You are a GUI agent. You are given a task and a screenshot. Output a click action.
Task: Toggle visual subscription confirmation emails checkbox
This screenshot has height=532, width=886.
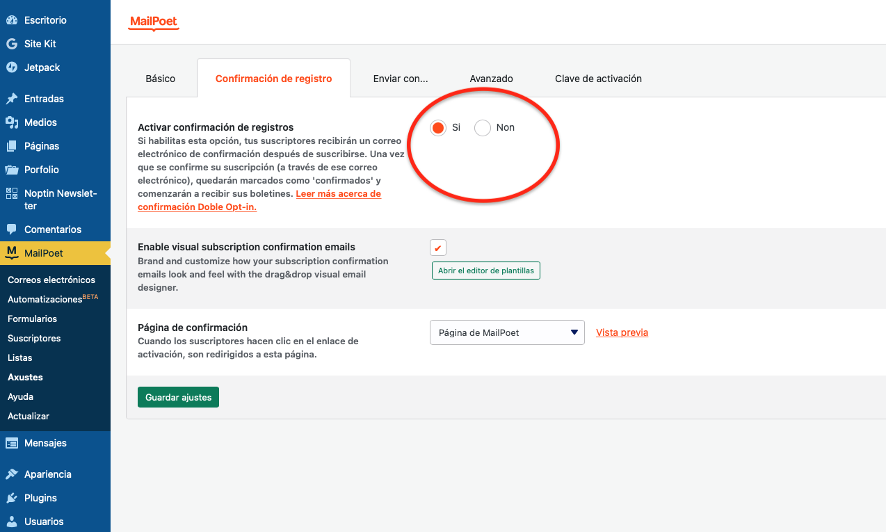pyautogui.click(x=438, y=248)
